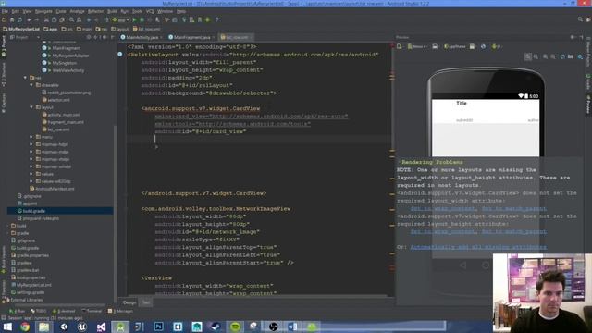Click the Cut scissors icon
592x333 pixels.
(46, 19)
